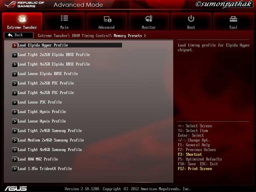Click arrow icon beside Load Elpida Hyper Profile
This screenshot has height=192, width=256.
click(x=15, y=45)
